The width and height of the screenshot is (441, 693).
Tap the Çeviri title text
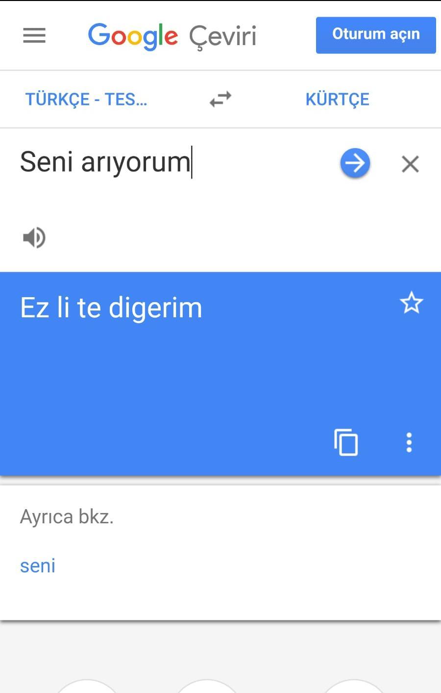[x=223, y=36]
